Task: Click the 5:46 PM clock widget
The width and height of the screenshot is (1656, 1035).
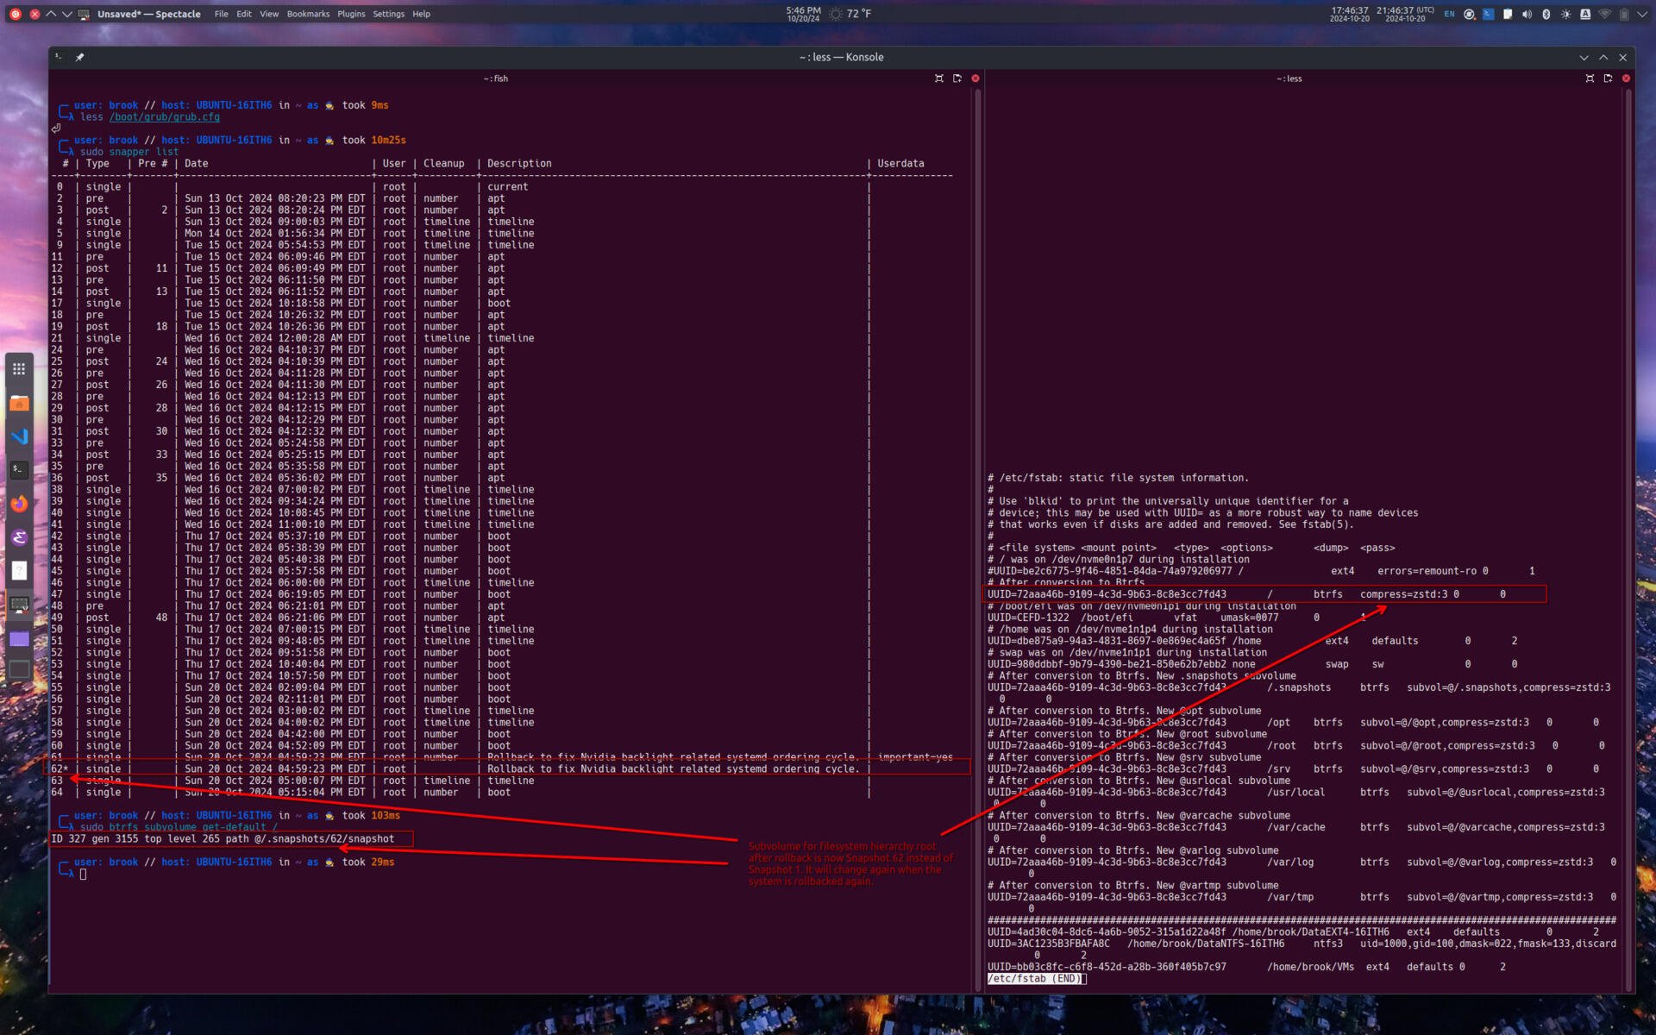Action: click(803, 14)
